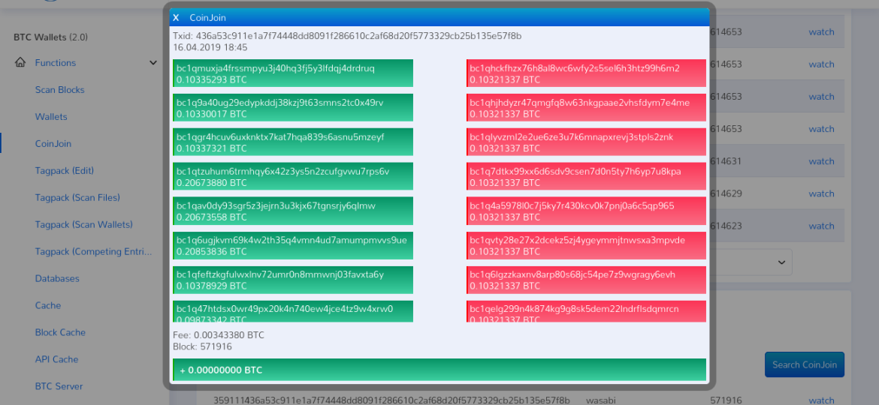Select output address bc1qlyvzml2e2ue6ze3u7k6mnapxrevj3stpls2znk
Image resolution: width=879 pixels, height=405 pixels.
[586, 142]
